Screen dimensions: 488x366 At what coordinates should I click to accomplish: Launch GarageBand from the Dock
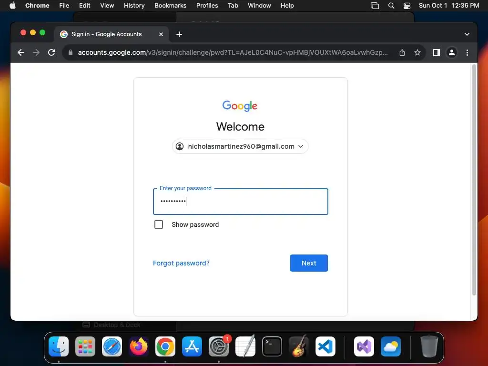299,346
